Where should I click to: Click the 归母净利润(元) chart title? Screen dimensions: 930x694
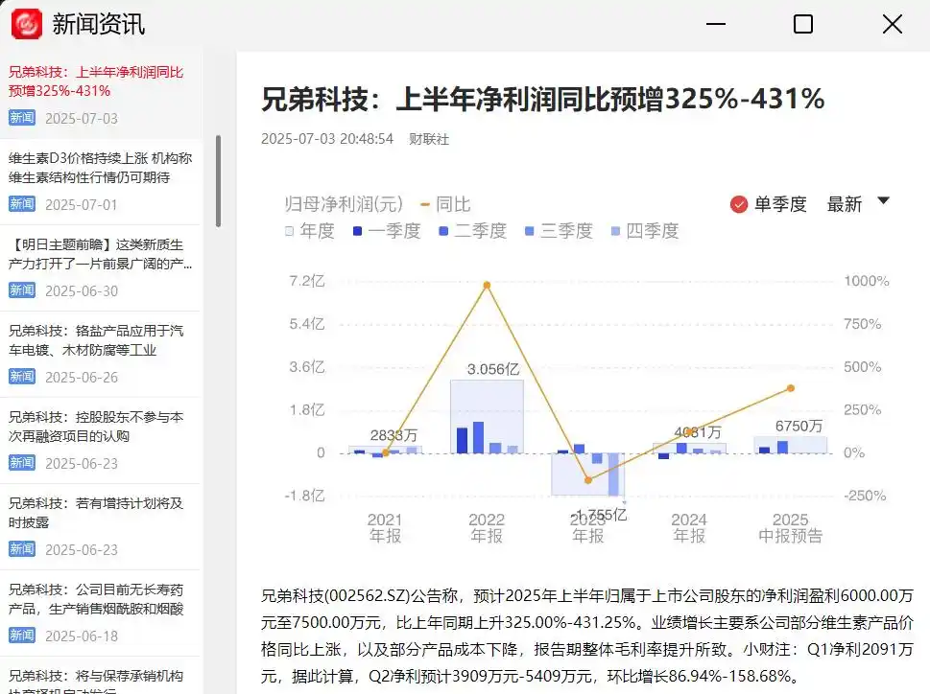(x=344, y=204)
